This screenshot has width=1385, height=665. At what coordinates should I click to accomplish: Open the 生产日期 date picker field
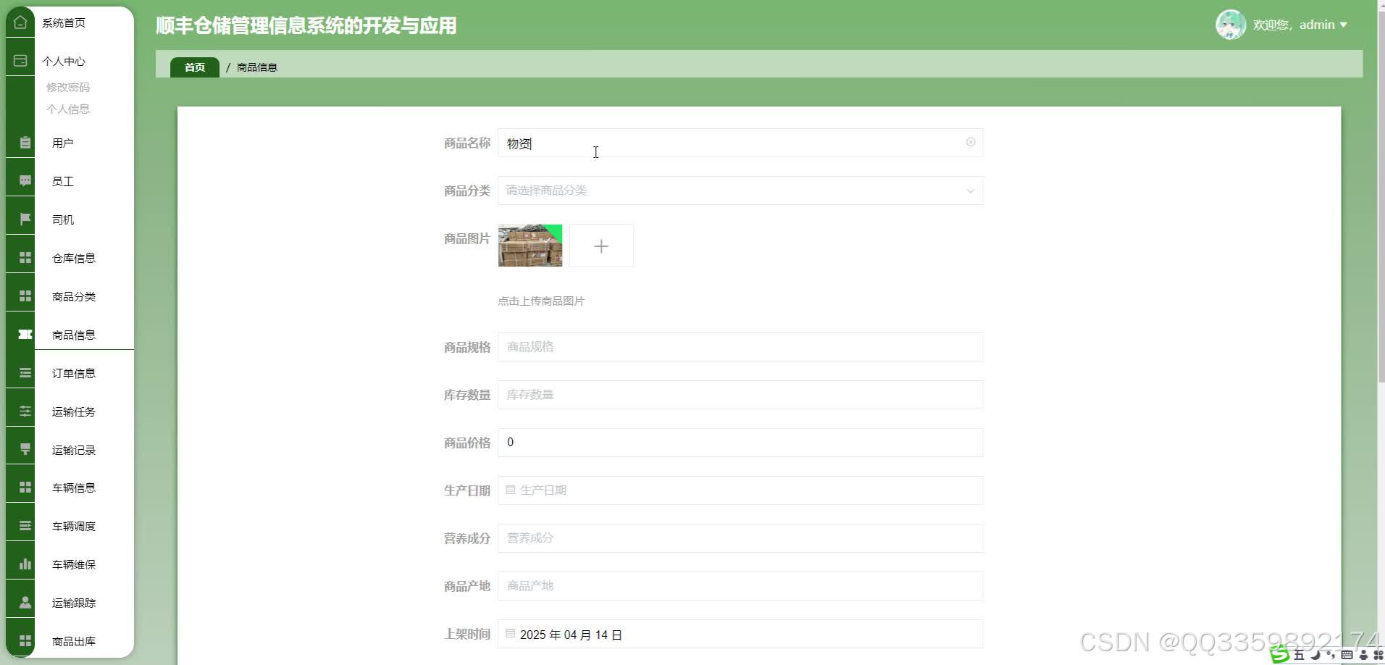pyautogui.click(x=740, y=490)
